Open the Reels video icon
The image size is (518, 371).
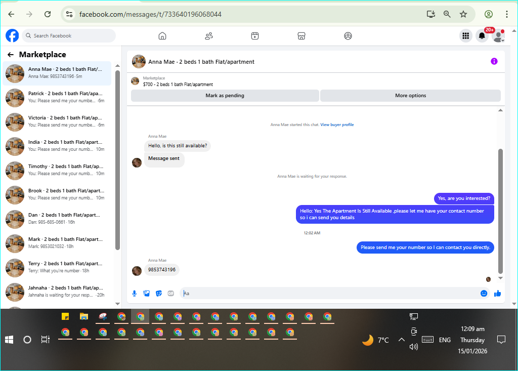(x=255, y=36)
